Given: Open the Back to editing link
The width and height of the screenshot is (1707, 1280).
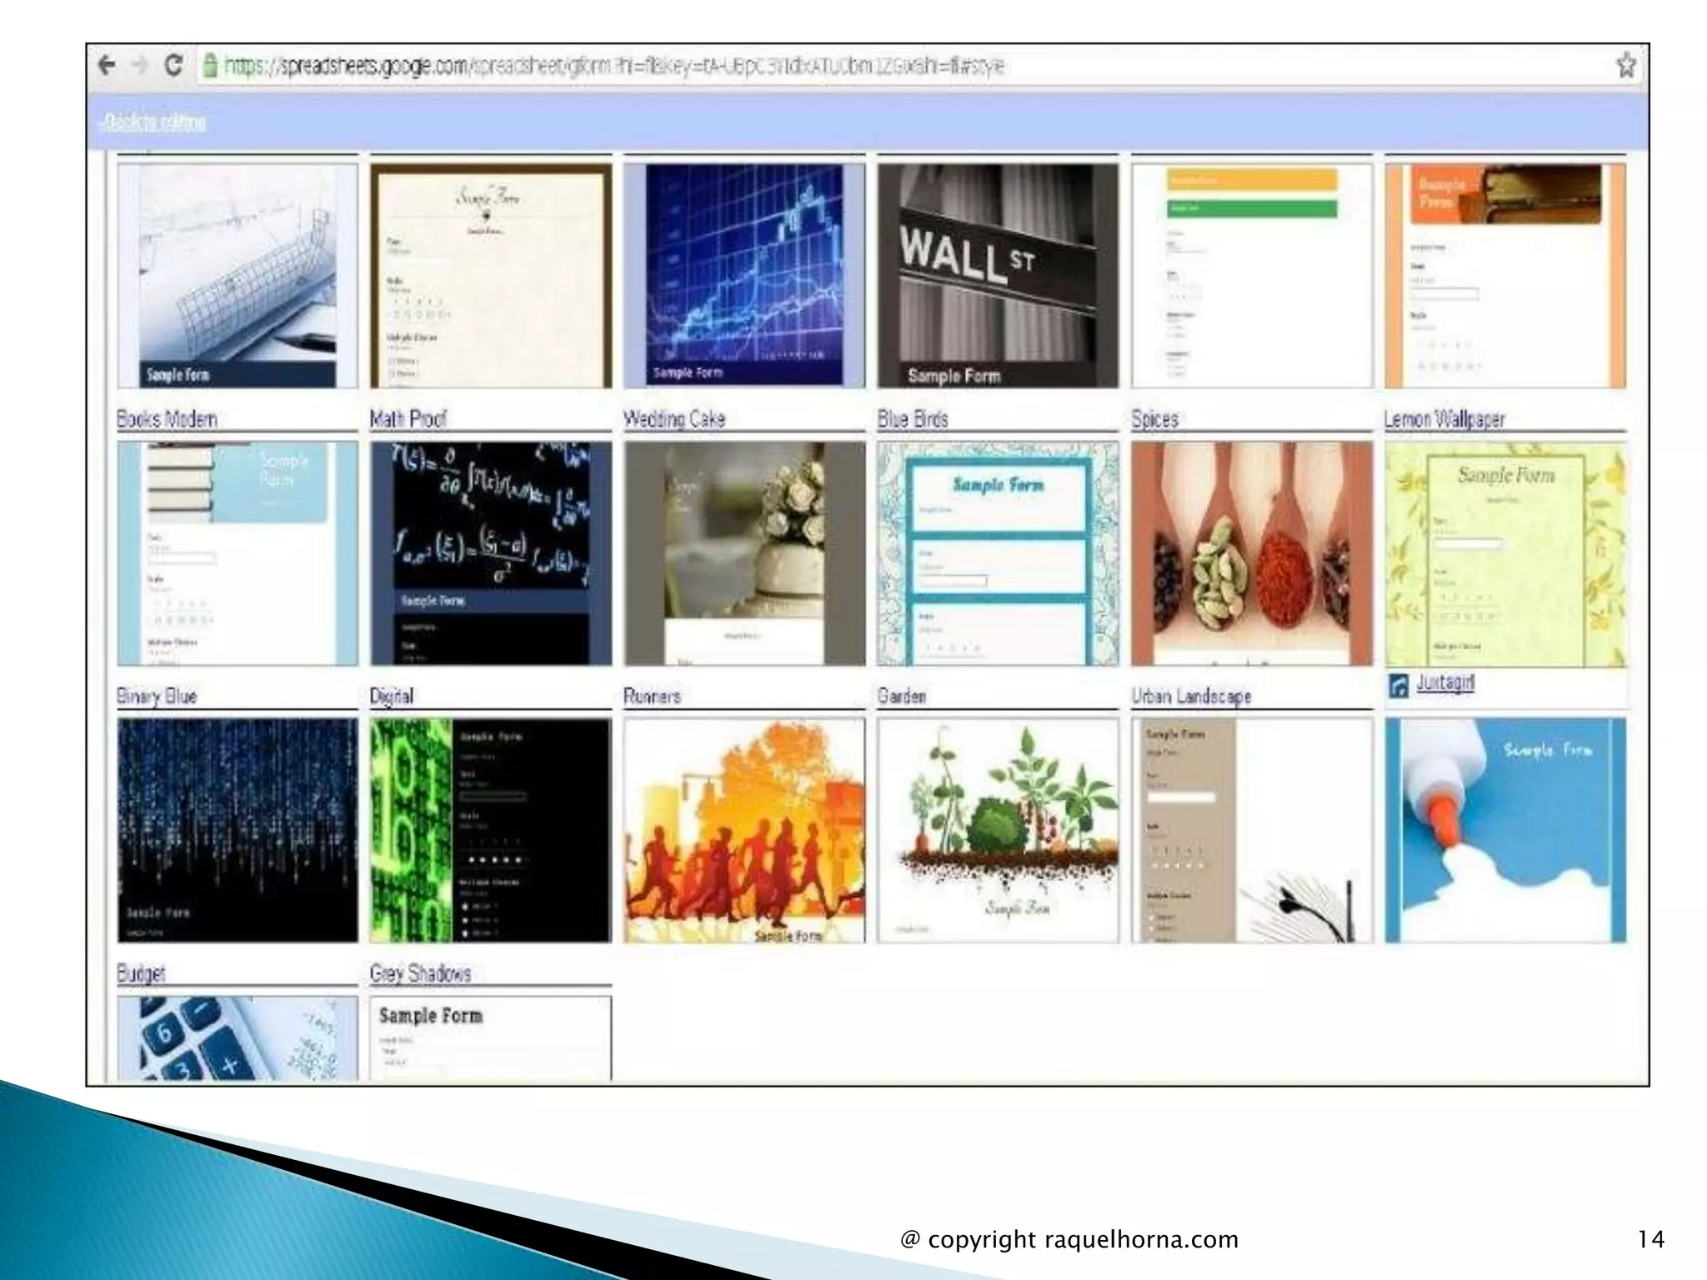Looking at the screenshot, I should (x=153, y=122).
